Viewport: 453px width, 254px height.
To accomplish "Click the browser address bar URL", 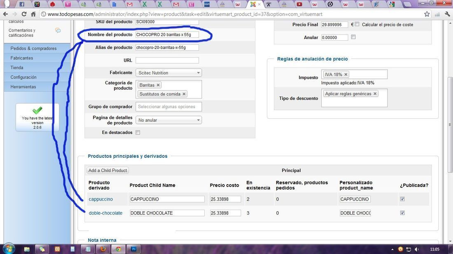I will pos(185,14).
